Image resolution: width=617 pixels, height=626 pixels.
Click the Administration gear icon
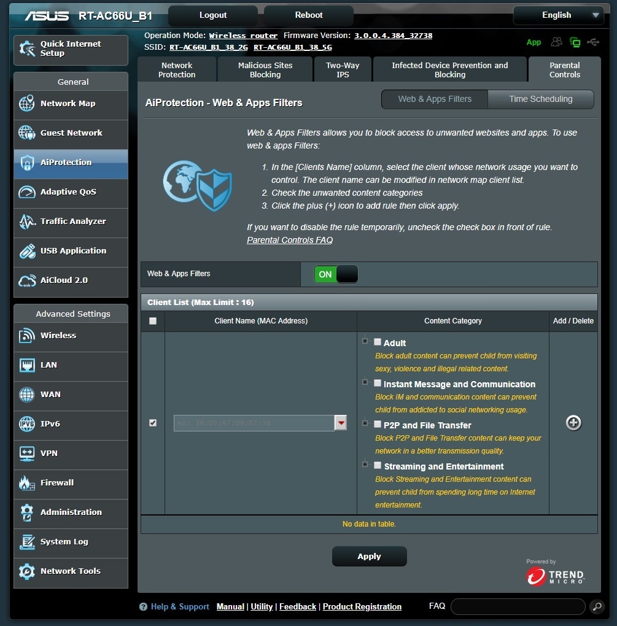point(27,512)
